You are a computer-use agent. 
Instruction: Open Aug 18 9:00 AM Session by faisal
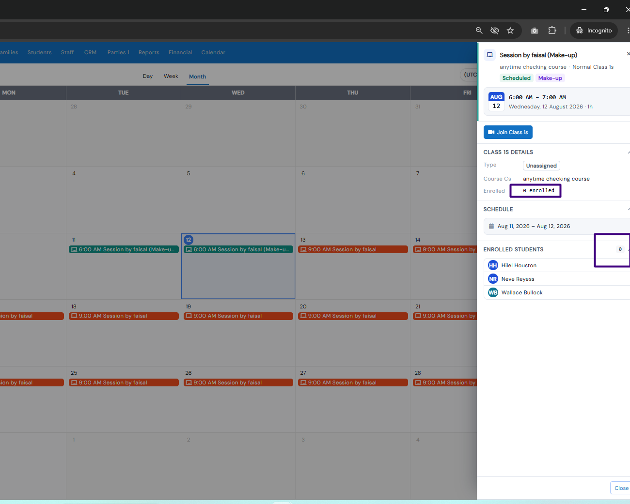pyautogui.click(x=124, y=316)
